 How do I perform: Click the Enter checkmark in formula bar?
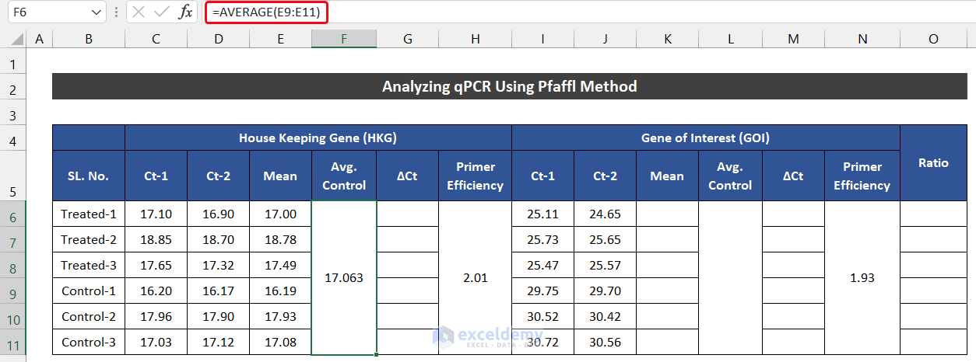pyautogui.click(x=162, y=12)
